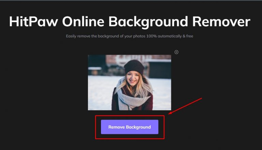Image resolution: width=262 pixels, height=150 pixels.
Task: Click the Remove Background button
Action: pyautogui.click(x=130, y=127)
